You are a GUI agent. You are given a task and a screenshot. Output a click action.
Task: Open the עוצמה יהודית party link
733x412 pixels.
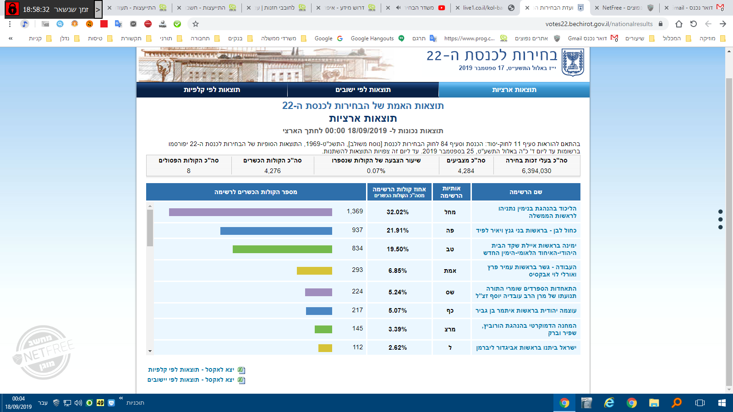click(x=526, y=310)
